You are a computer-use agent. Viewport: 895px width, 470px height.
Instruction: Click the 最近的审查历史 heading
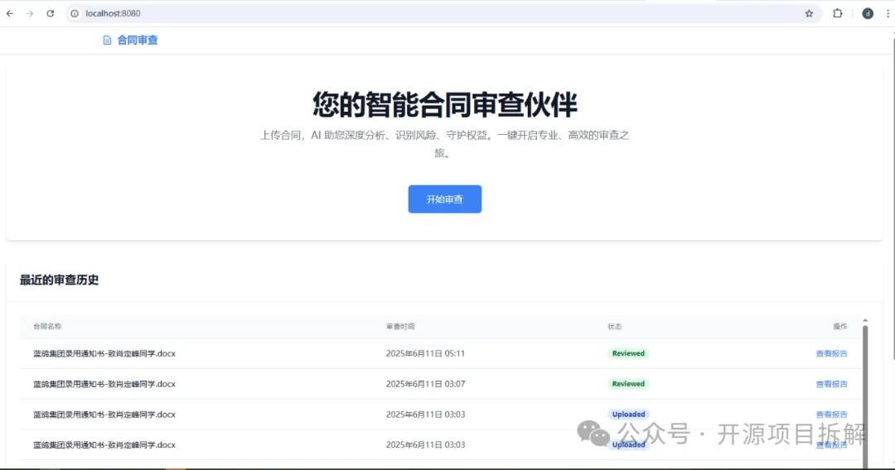(60, 281)
